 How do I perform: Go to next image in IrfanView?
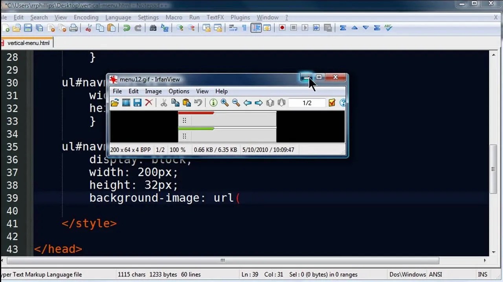[259, 103]
